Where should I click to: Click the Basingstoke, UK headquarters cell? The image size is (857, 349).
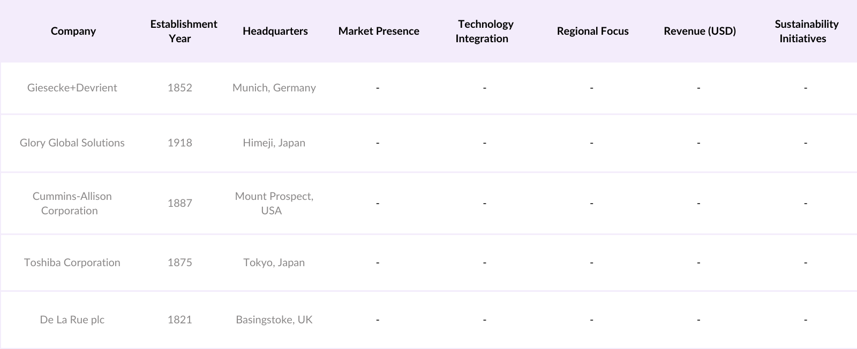point(274,320)
